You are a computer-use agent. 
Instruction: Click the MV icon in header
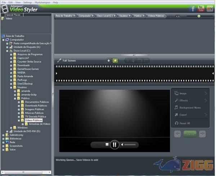(x=210, y=9)
